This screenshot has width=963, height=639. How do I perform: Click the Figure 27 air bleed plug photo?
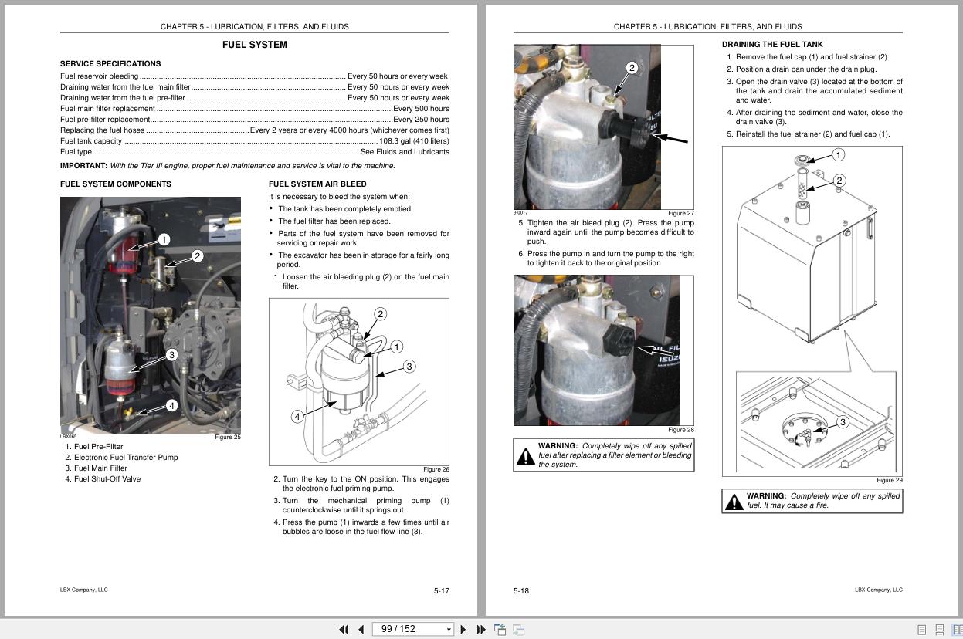pos(604,127)
